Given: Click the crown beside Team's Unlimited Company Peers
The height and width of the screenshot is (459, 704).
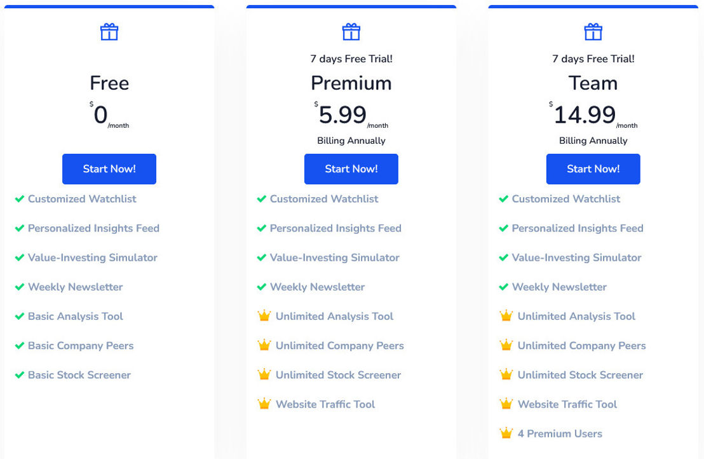Looking at the screenshot, I should [506, 345].
